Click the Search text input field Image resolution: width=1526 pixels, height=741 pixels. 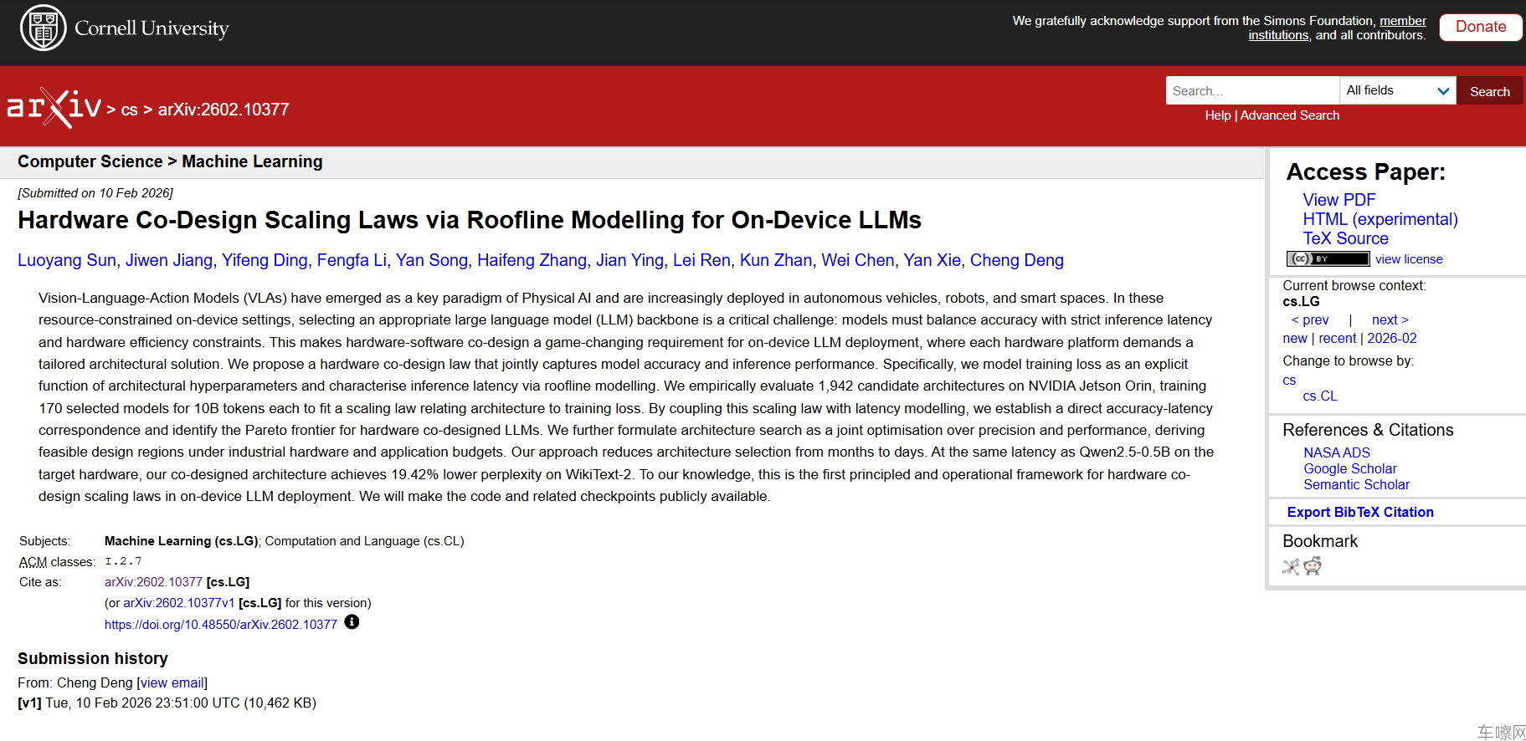[x=1251, y=90]
